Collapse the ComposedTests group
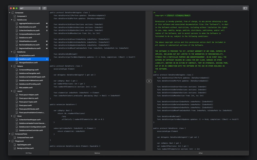Screen dimensions: 257x160 click(x=10, y=134)
